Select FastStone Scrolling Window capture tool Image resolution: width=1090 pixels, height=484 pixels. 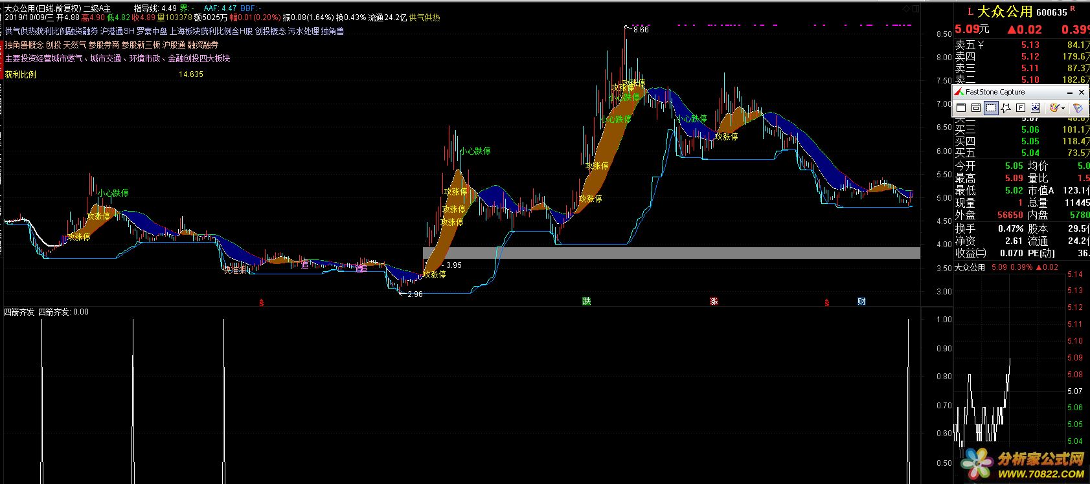tap(1036, 108)
